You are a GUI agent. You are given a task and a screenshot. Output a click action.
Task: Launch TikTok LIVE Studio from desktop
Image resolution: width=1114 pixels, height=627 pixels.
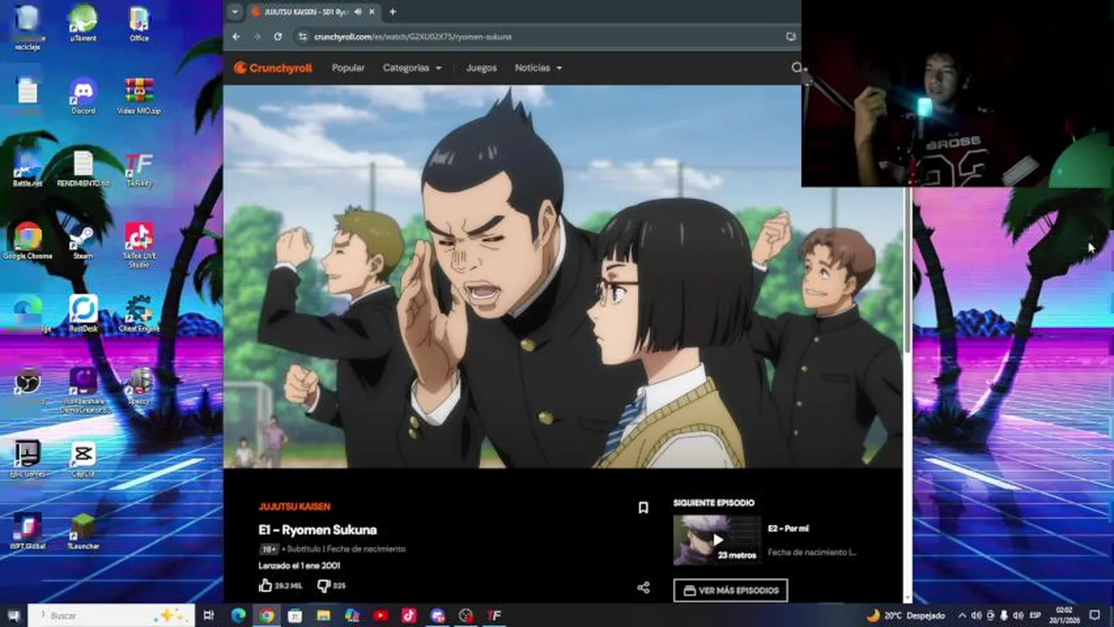(x=139, y=244)
